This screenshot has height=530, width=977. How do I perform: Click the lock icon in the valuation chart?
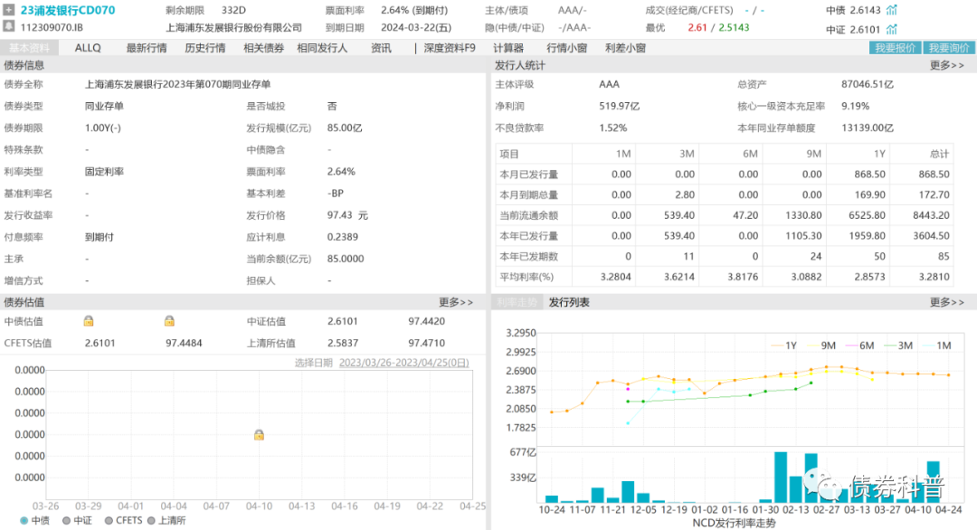(259, 435)
